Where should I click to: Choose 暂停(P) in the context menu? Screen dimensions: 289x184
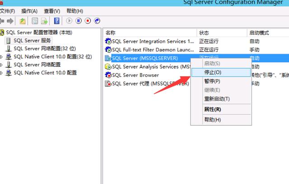[x=221, y=81]
